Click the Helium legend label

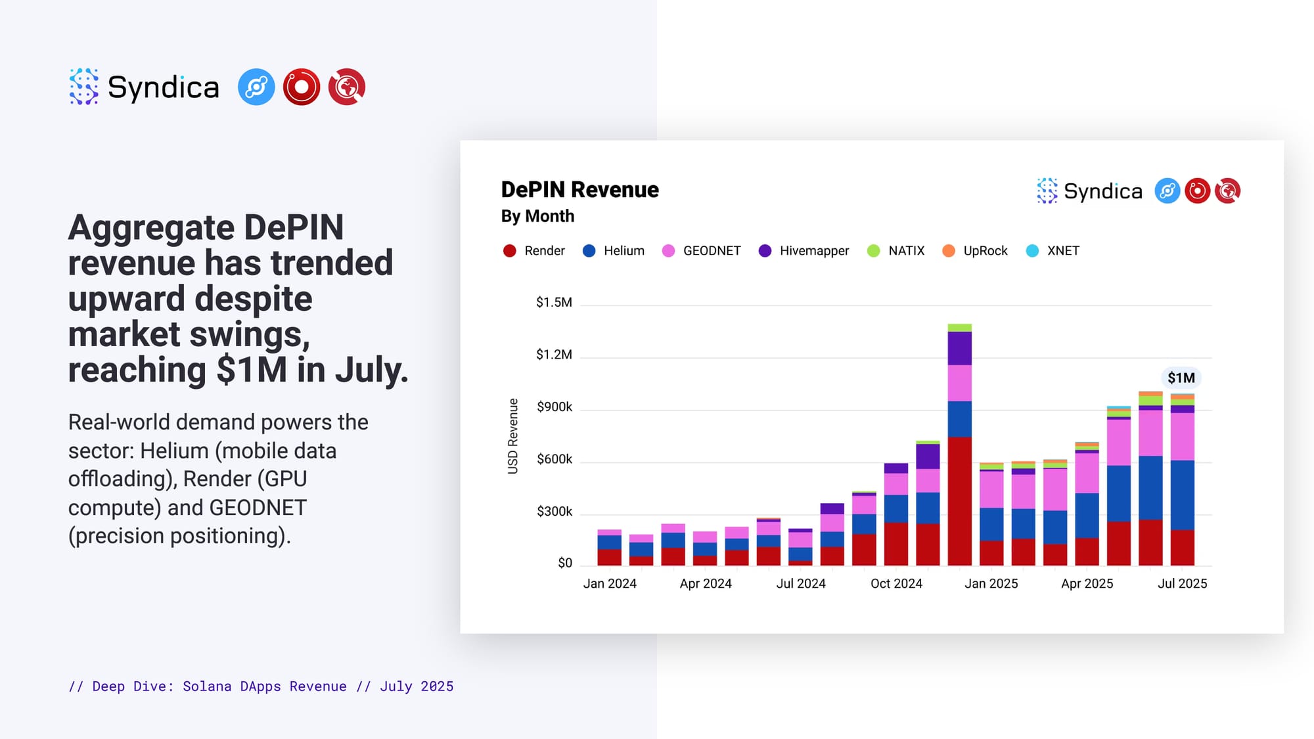624,251
